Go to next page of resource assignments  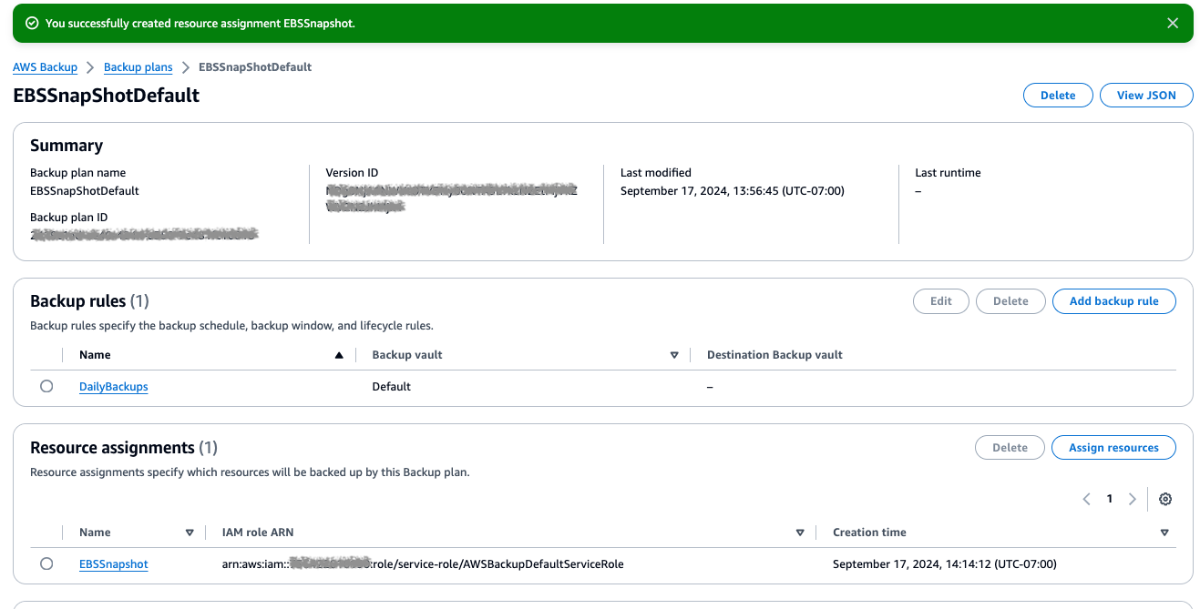point(1133,499)
